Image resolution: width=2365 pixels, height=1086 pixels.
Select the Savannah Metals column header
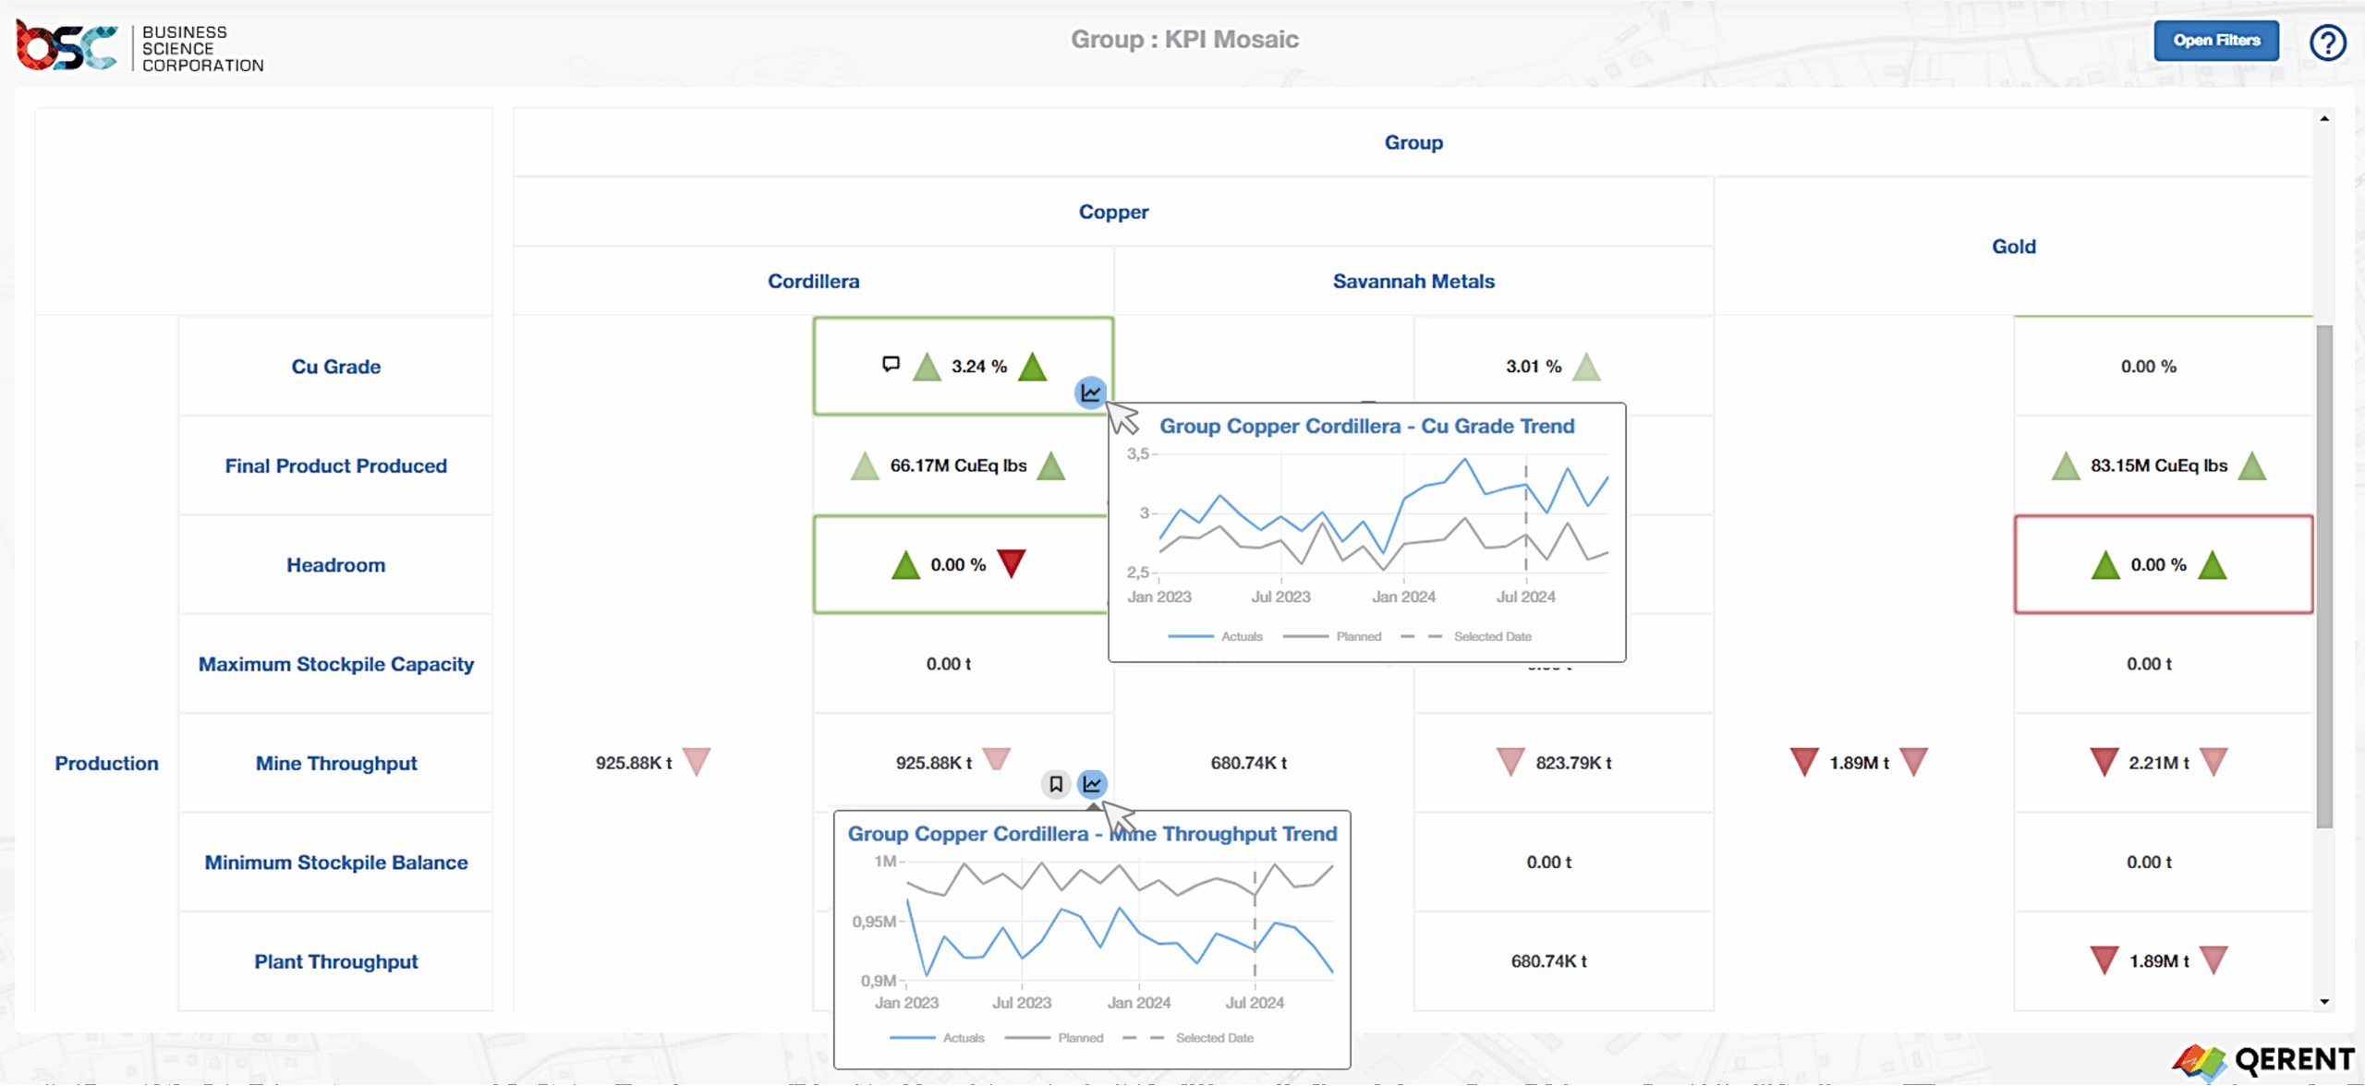1413,281
